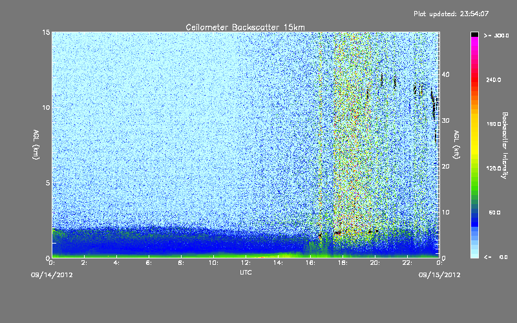Click the '20:' hour tick on time axis
517x323 pixels.
coord(375,263)
